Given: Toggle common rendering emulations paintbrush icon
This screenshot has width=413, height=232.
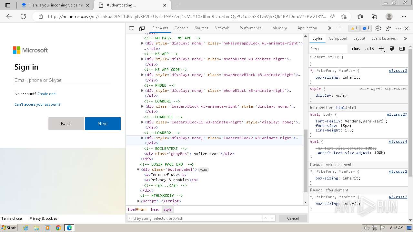Looking at the screenshot, I should pos(392,49).
